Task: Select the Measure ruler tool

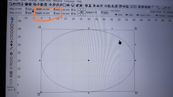Action: 11,48
